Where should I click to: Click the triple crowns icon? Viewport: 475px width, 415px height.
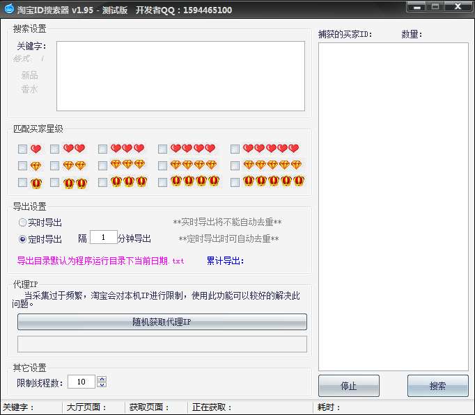[x=129, y=181]
